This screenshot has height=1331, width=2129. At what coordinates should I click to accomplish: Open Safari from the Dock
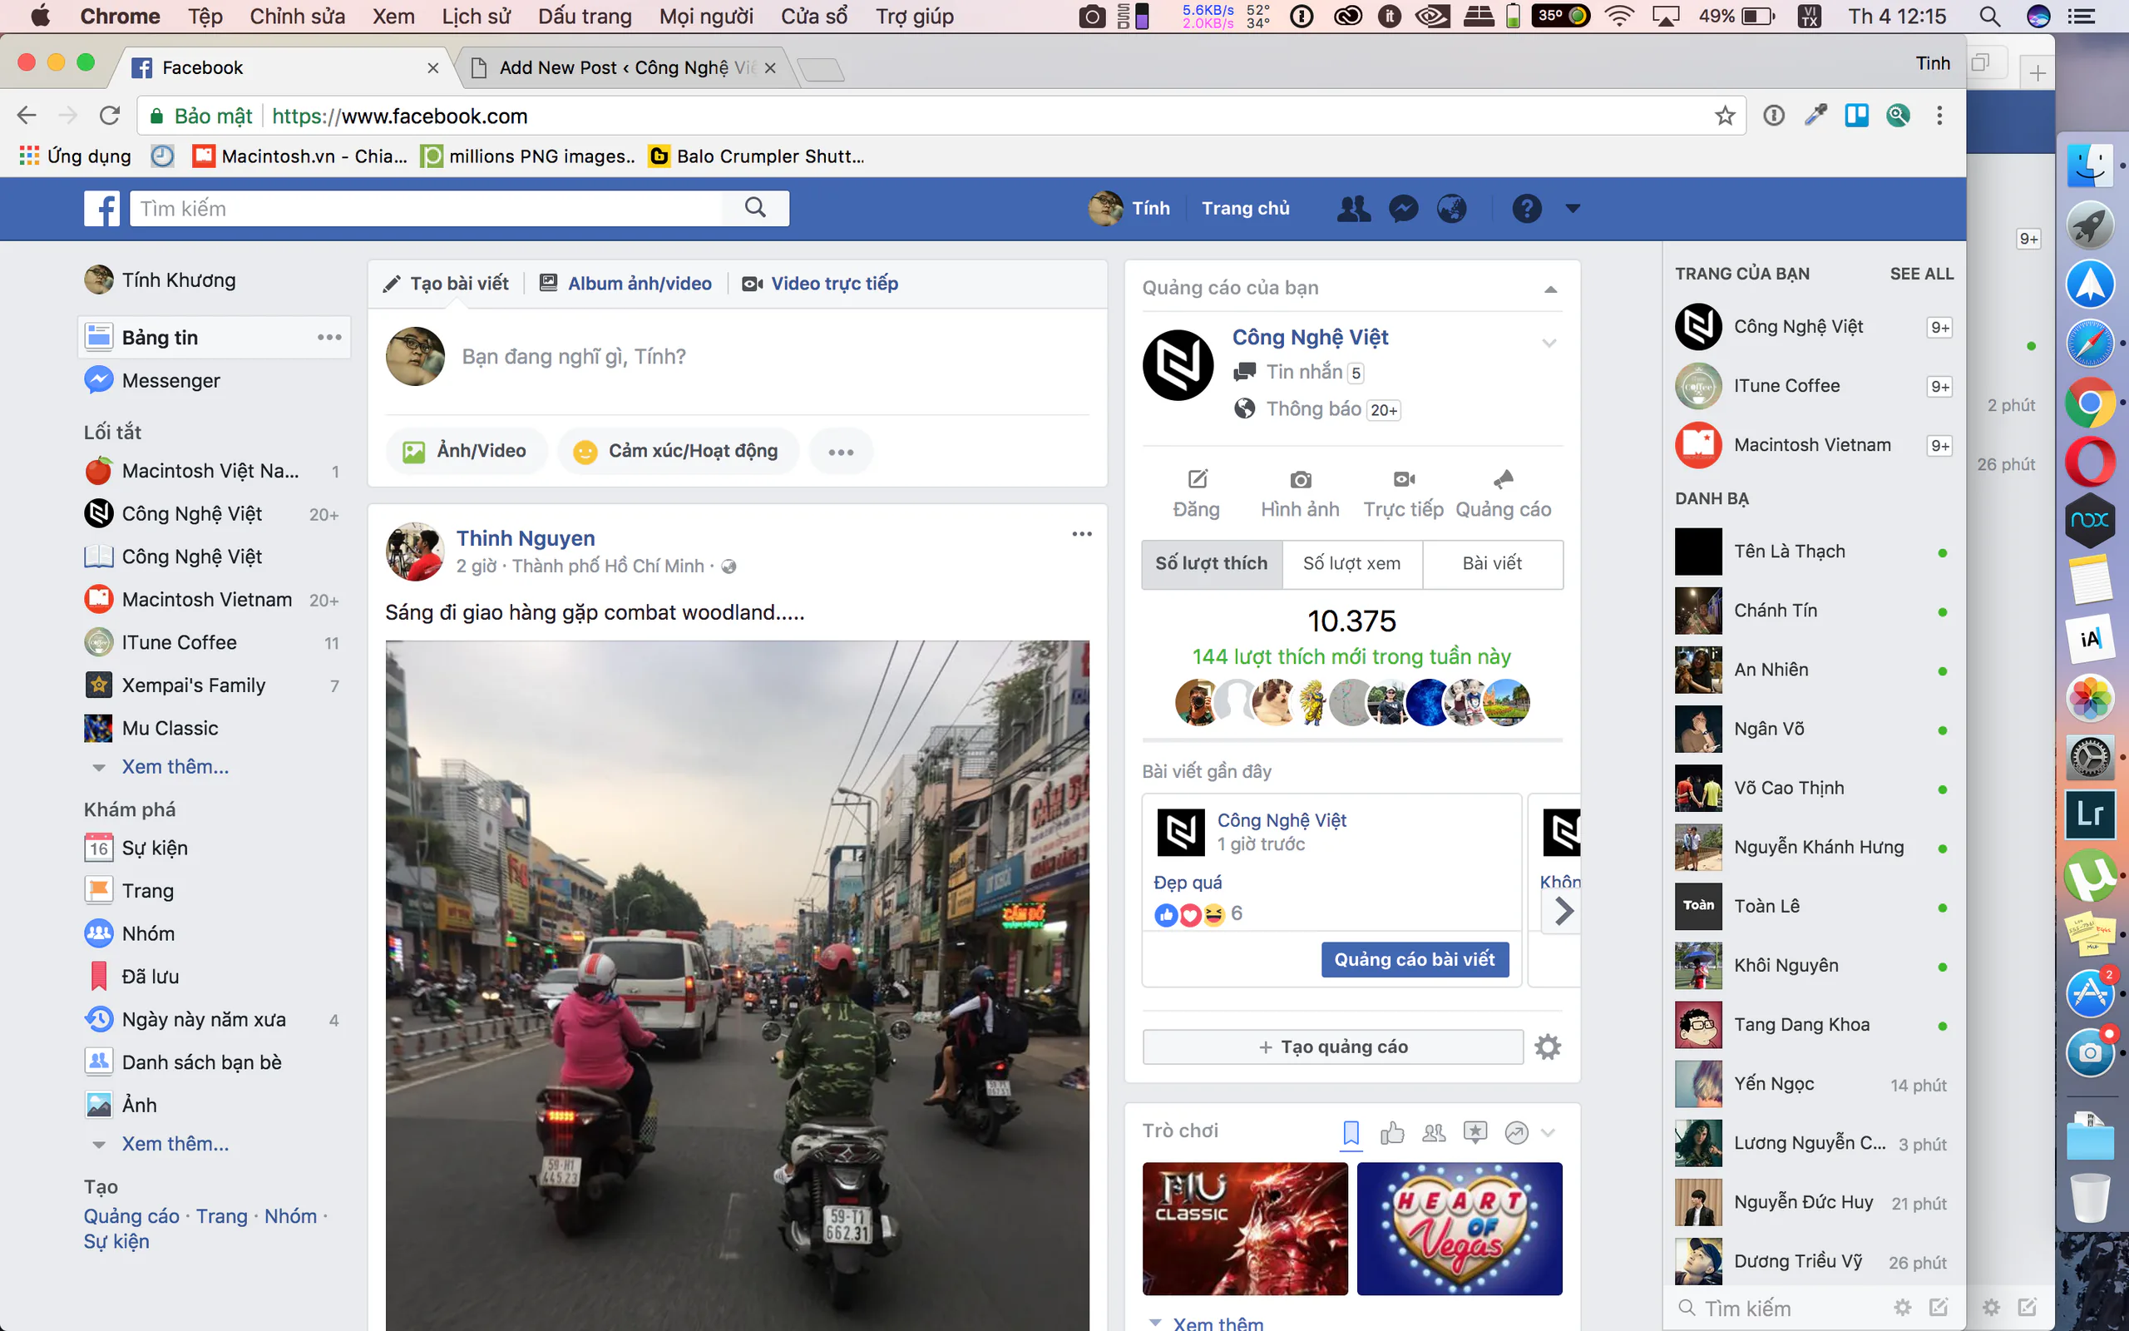(2089, 344)
